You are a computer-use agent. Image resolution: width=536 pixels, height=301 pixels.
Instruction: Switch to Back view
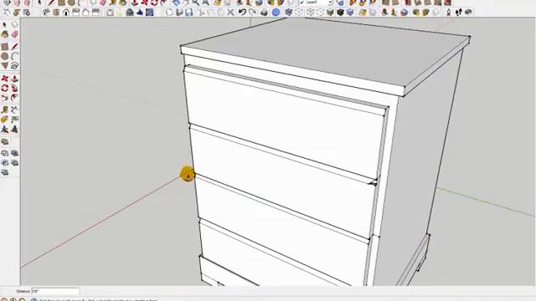(85, 13)
